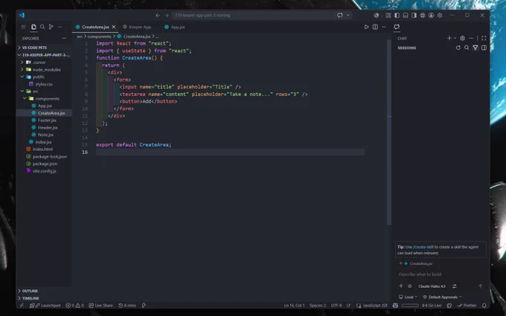Open the Local session target dropdown
Image resolution: width=506 pixels, height=316 pixels.
click(x=408, y=297)
